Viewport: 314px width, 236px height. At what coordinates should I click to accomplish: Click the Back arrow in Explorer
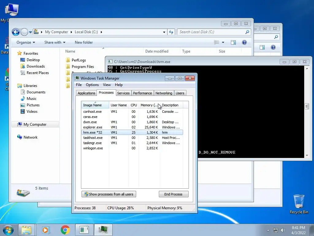(x=16, y=32)
